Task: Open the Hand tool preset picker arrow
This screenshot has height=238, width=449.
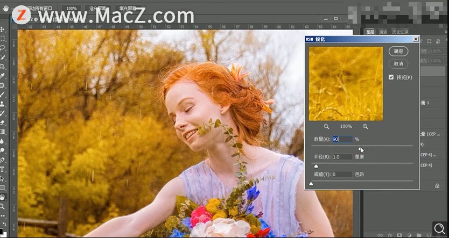Action: (x=12, y=9)
